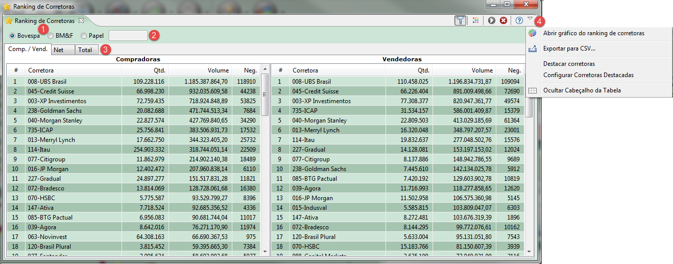Click the red stop X toolbar icon
The height and width of the screenshot is (264, 673).
click(503, 20)
